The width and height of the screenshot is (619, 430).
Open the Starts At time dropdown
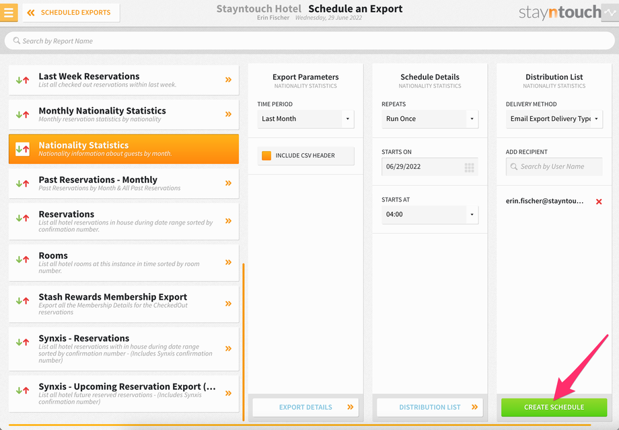(430, 215)
